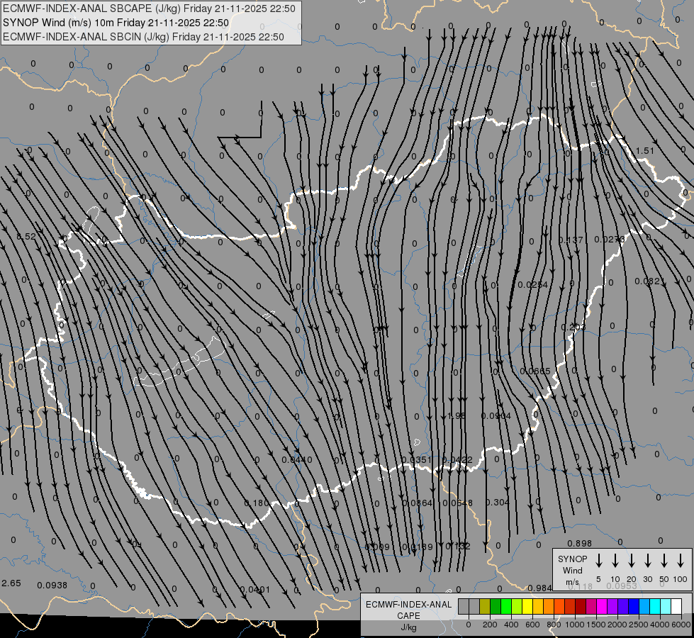Click the SBCIN title line

[x=143, y=37]
